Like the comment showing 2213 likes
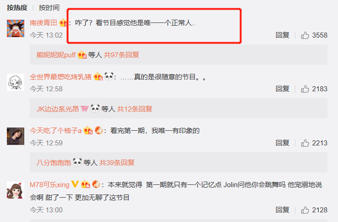Image resolution: width=338 pixels, height=222 pixels. point(305,143)
